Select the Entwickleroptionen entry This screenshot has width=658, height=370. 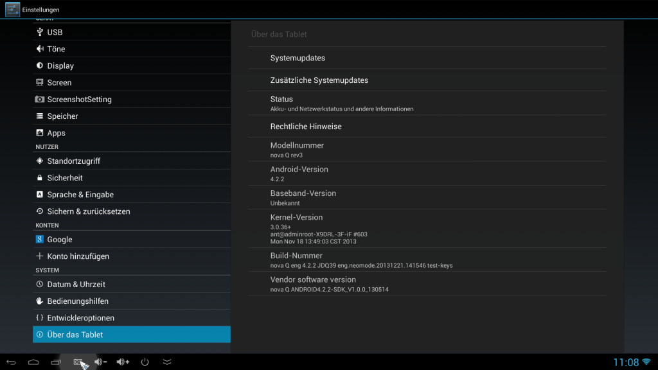pyautogui.click(x=132, y=317)
